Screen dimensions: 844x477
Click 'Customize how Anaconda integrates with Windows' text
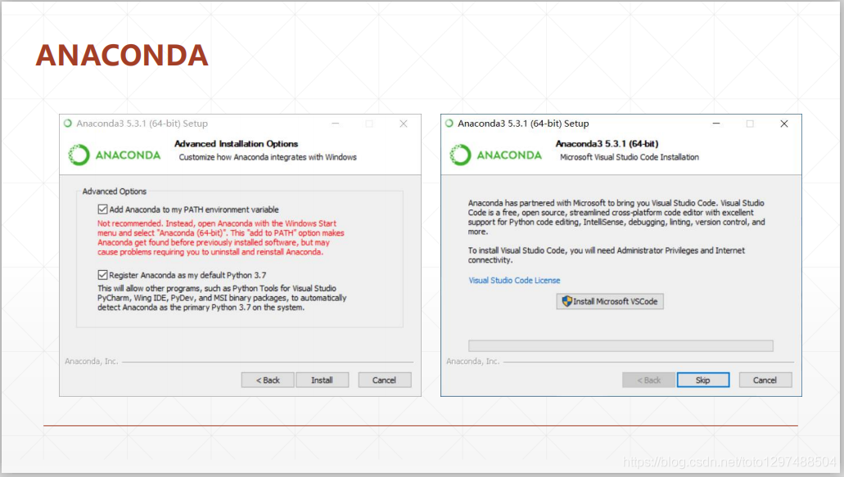tap(268, 157)
